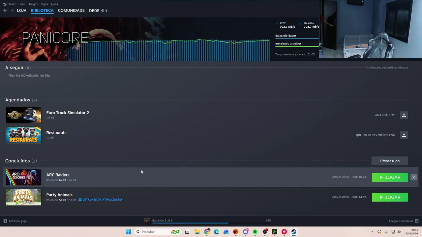This screenshot has width=422, height=237.
Task: Play Party Animals with the JOGAR button
Action: tap(390, 197)
